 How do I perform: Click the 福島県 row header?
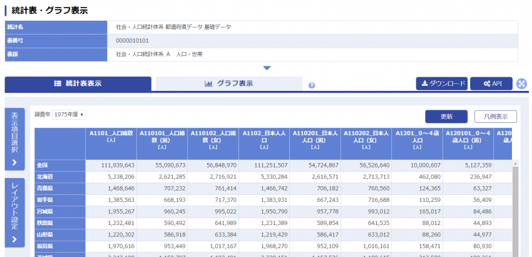coord(60,246)
